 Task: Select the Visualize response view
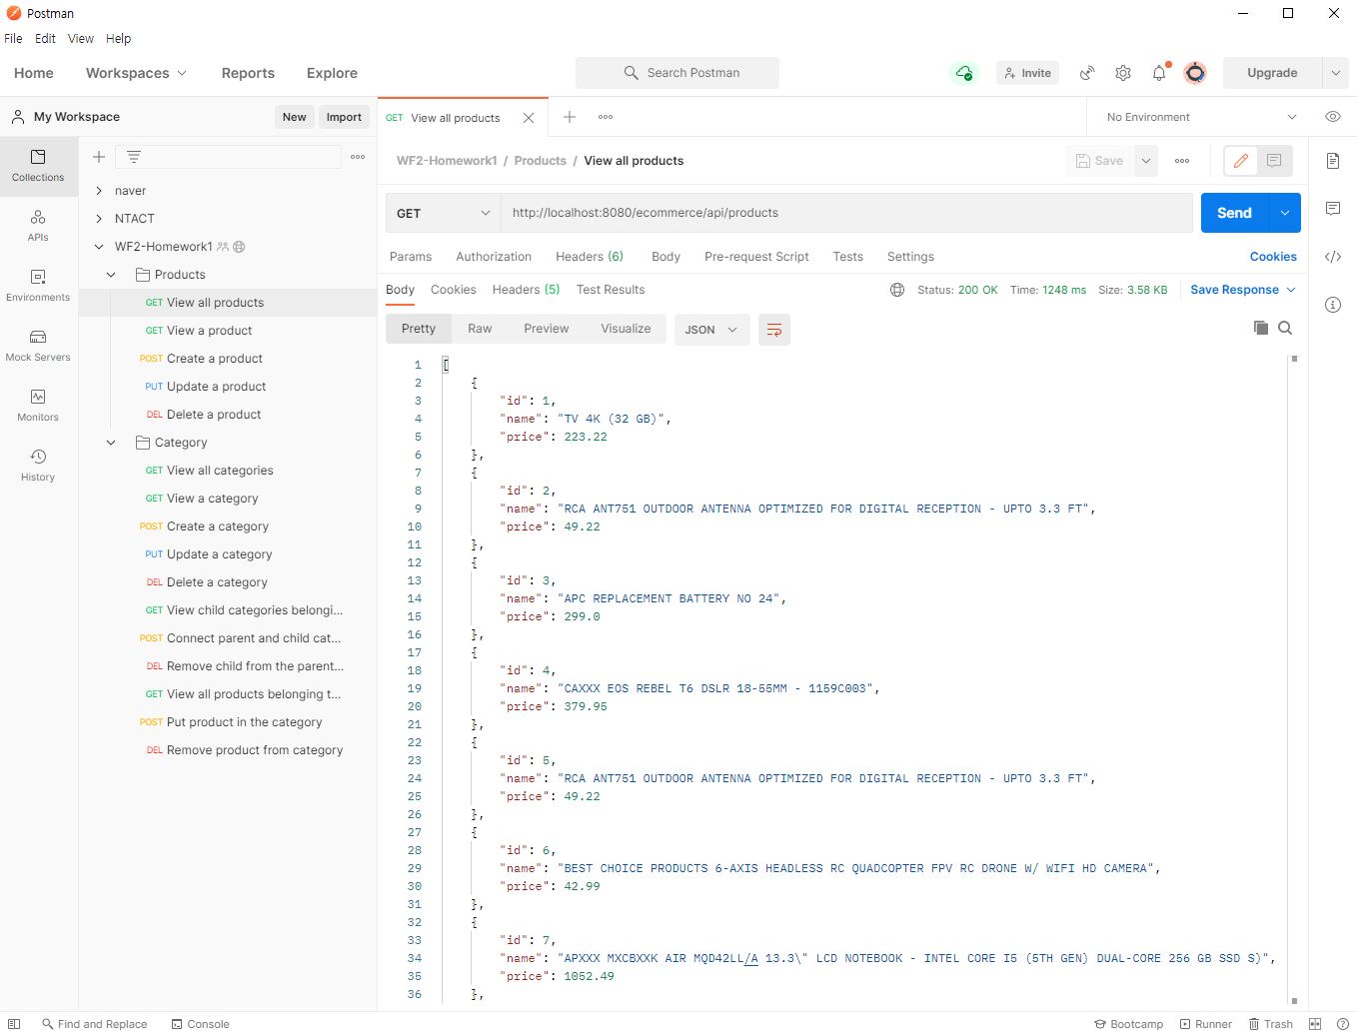(x=626, y=329)
